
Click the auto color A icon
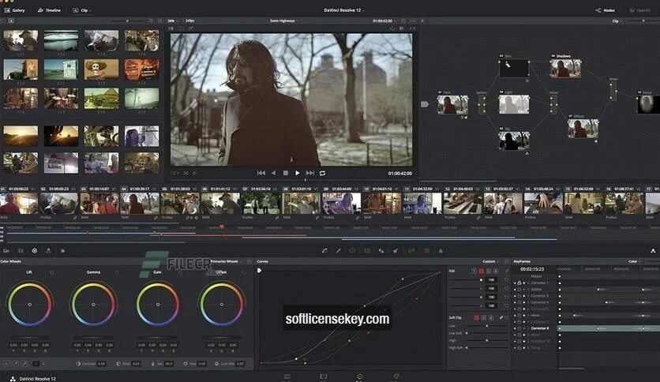tap(6, 364)
